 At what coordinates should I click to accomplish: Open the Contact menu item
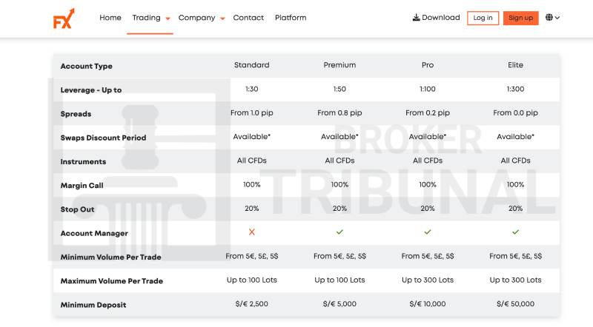(x=248, y=18)
